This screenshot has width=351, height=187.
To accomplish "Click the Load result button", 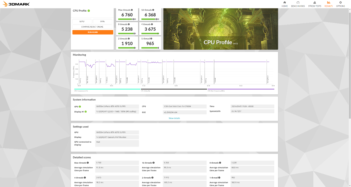I will [82, 21].
